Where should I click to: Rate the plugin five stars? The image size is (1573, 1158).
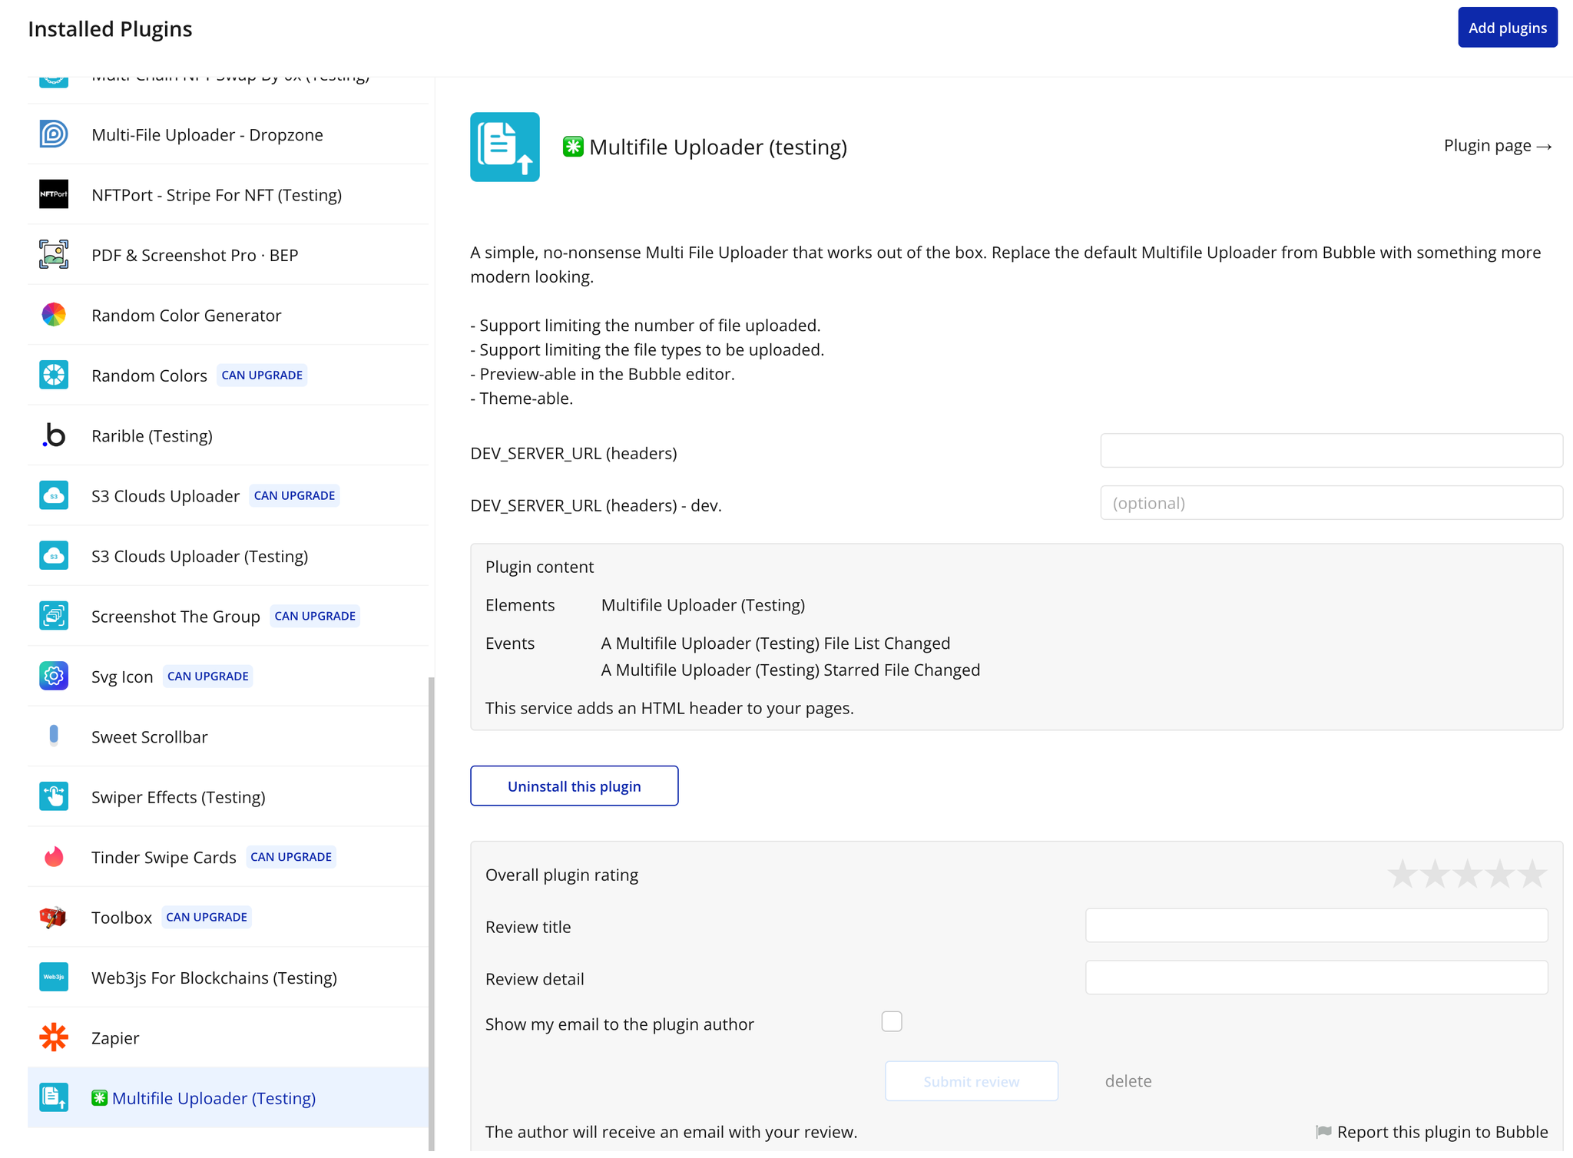click(1532, 874)
